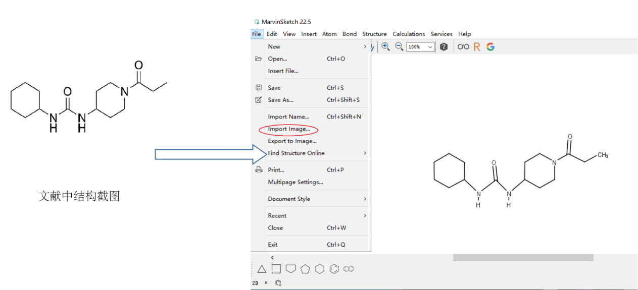This screenshot has width=638, height=290.
Task: Click the CH3 label on the canvas structure
Action: click(x=603, y=155)
